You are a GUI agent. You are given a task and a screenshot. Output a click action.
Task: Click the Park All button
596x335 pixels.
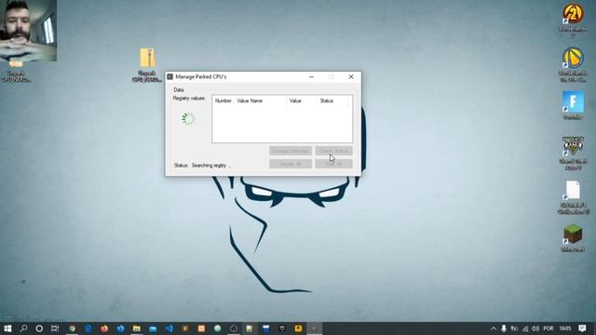pos(333,164)
